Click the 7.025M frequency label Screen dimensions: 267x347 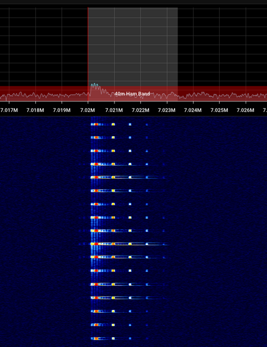219,110
